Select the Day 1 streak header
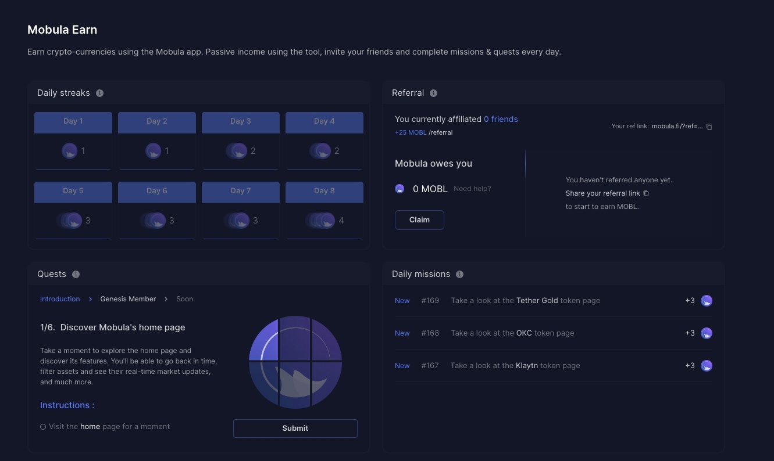The image size is (774, 461). (73, 122)
